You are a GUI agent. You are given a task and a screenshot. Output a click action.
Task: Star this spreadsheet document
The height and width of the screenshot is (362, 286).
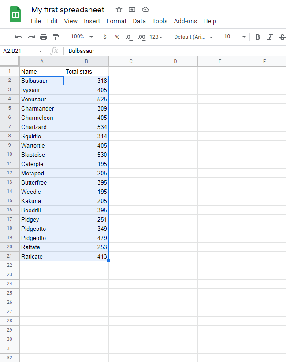[119, 9]
